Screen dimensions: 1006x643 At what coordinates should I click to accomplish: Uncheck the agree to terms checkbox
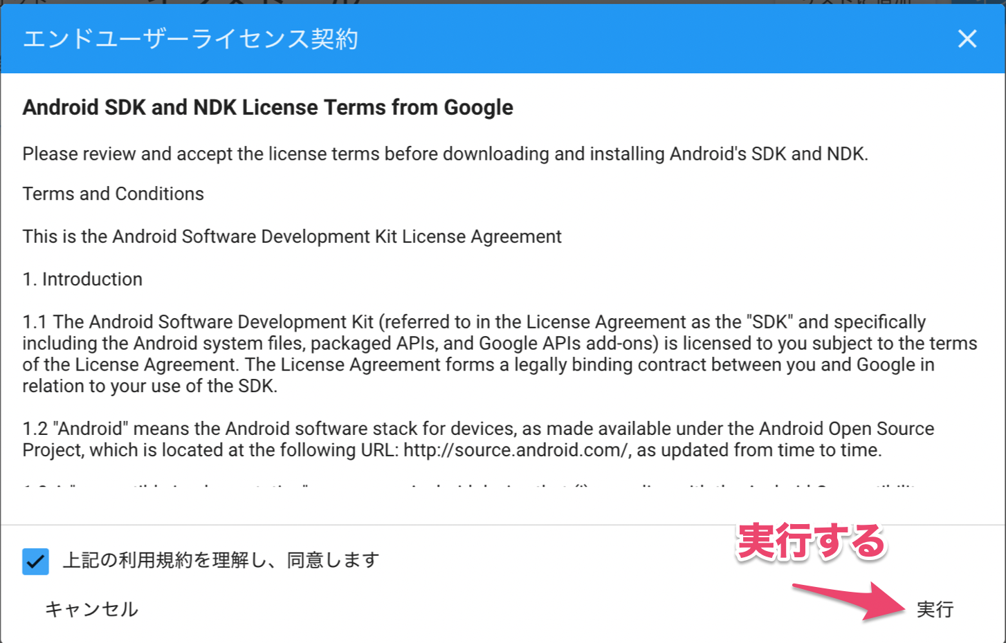[35, 561]
